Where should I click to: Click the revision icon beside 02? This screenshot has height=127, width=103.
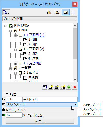pos(4,115)
